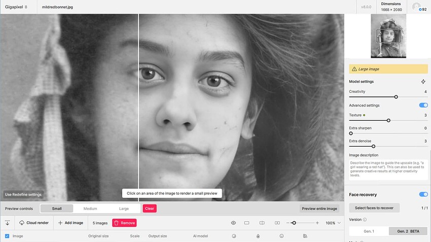Click the v8.0.0 version label
The height and width of the screenshot is (242, 431).
coord(366,7)
